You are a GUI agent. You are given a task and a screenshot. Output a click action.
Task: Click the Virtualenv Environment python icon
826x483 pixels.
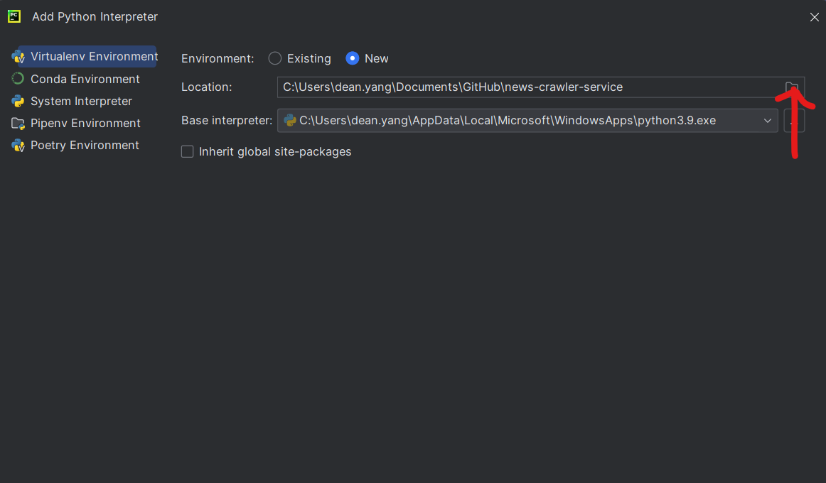pos(18,57)
